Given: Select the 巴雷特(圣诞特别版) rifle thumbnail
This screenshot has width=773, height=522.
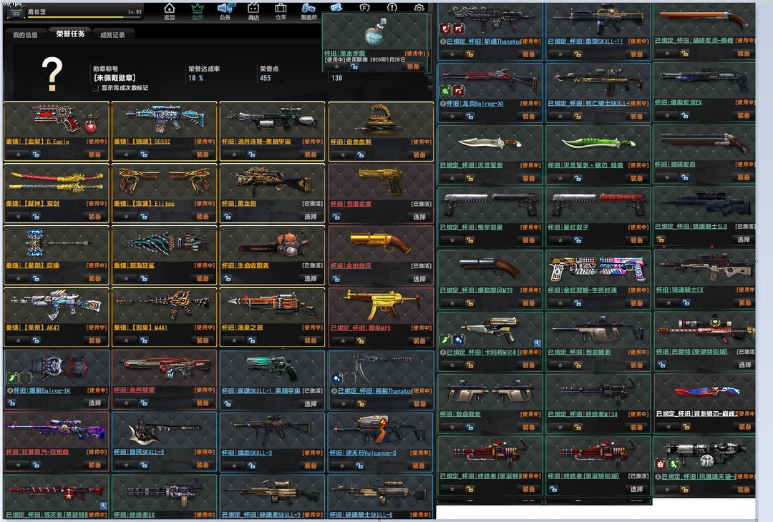Looking at the screenshot, I should pos(705,328).
